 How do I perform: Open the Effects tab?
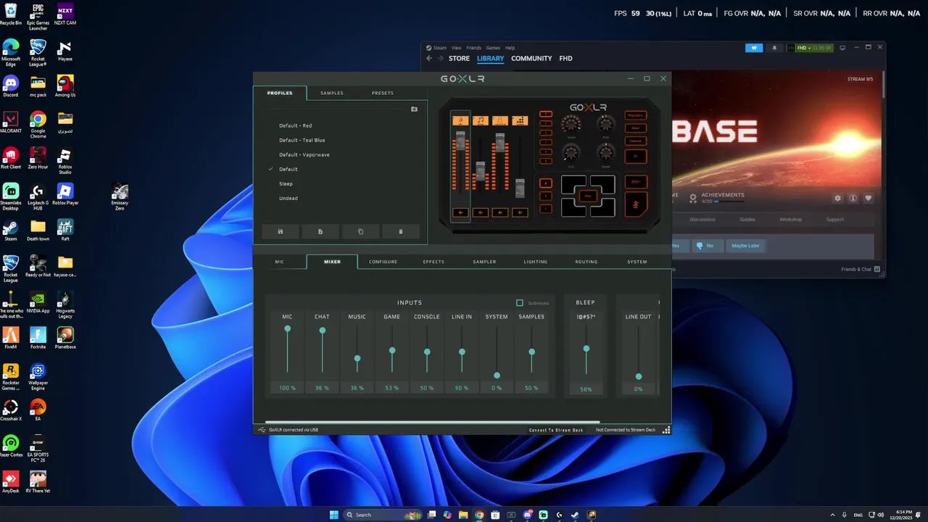(x=434, y=262)
